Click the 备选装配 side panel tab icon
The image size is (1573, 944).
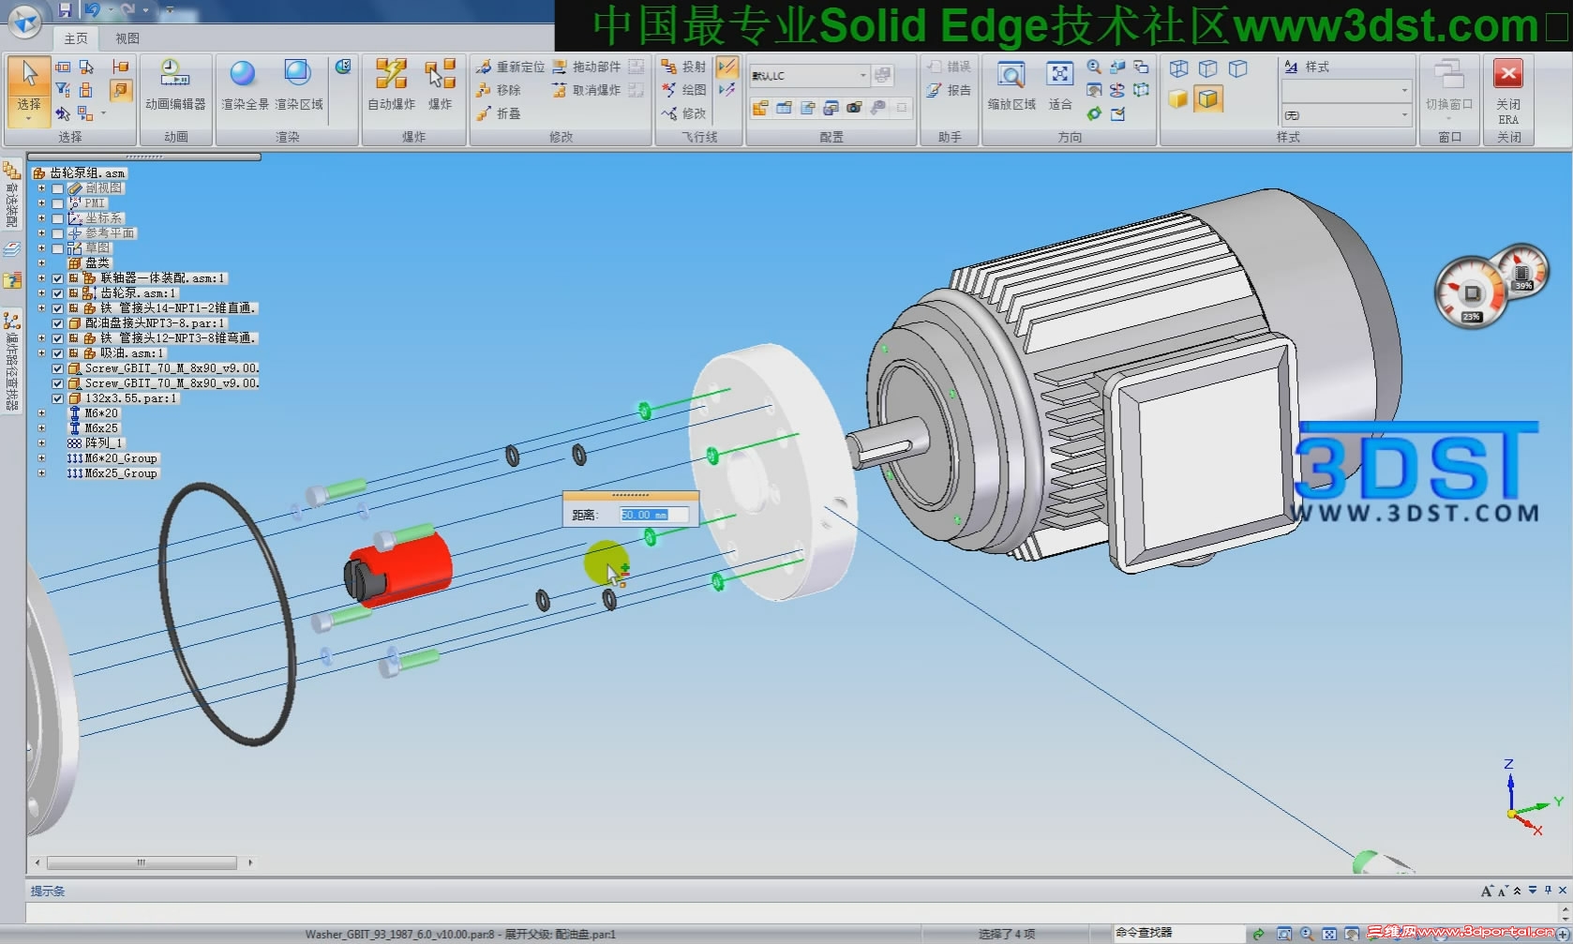pos(11,172)
